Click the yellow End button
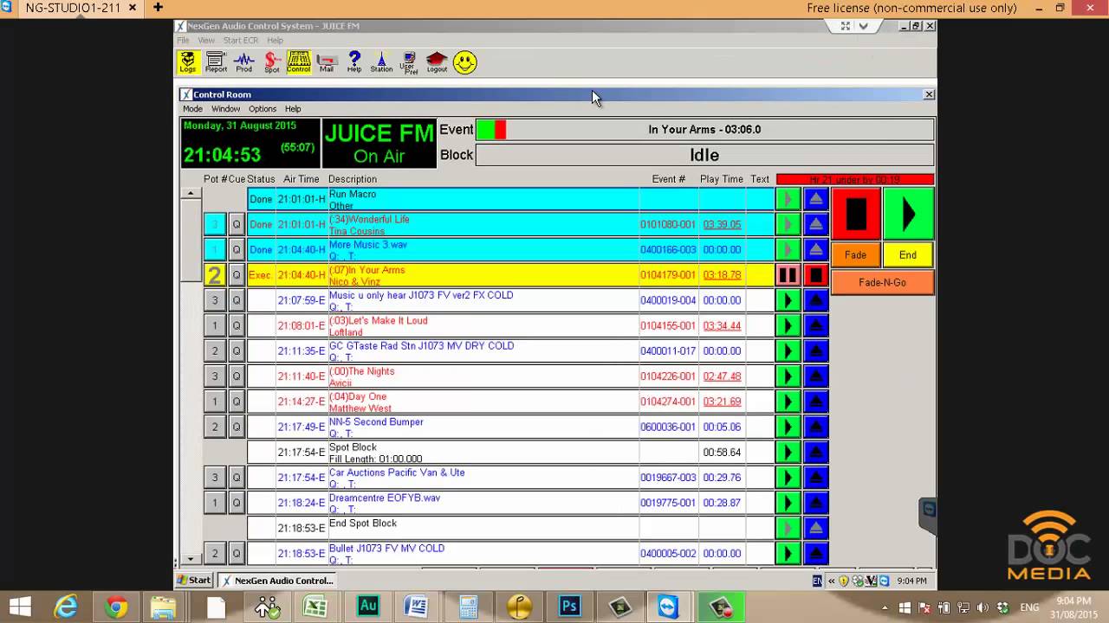Screen dimensions: 1109x623 point(908,255)
